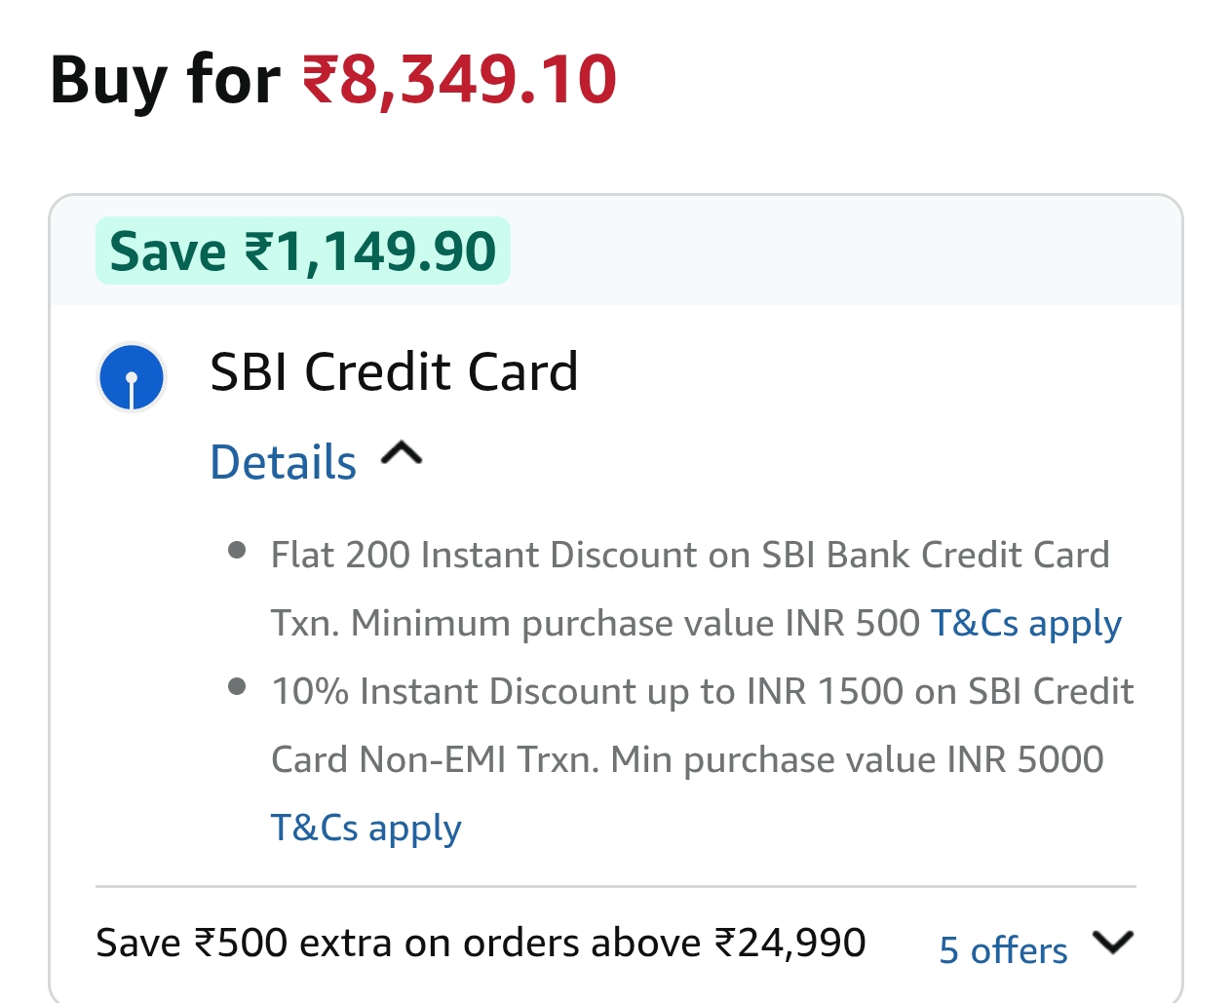Click the Save ₹1,149.90 green badge
The width and height of the screenshot is (1232, 1003).
(302, 251)
